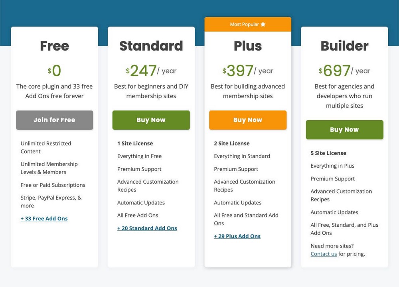Click the Plus plan heading
This screenshot has width=399, height=287.
248,46
